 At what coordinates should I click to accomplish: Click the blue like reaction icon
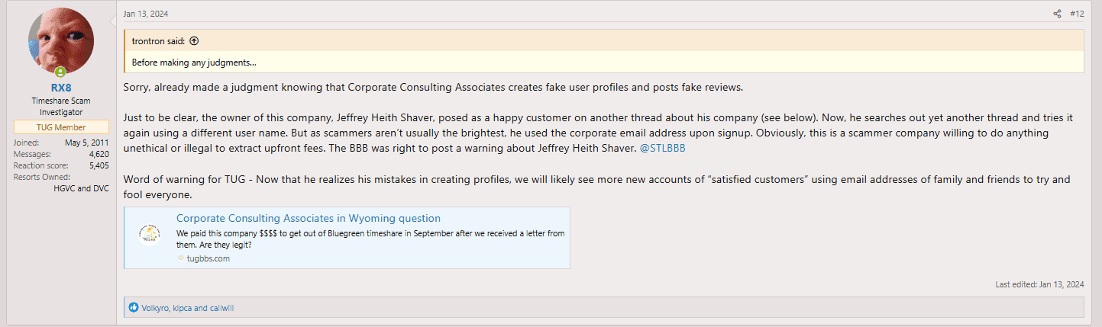(134, 308)
